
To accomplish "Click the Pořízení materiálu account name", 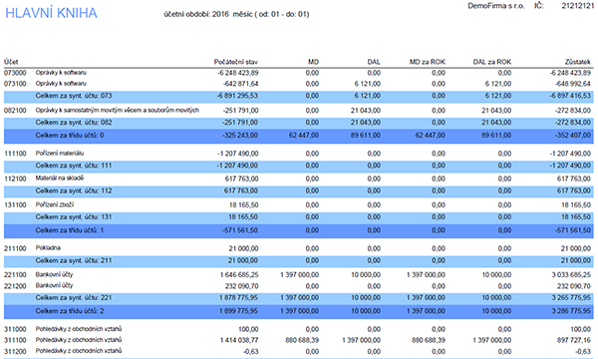I will 60,154.
